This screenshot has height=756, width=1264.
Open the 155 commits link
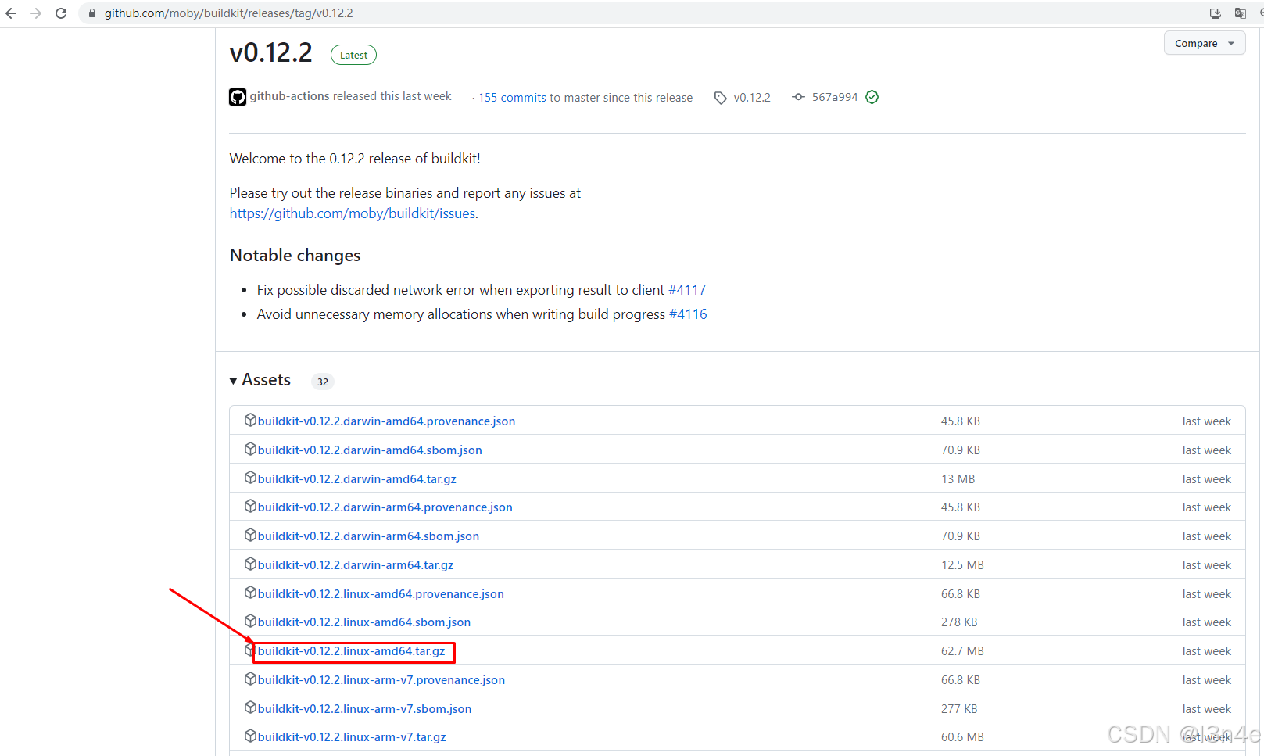pos(511,97)
